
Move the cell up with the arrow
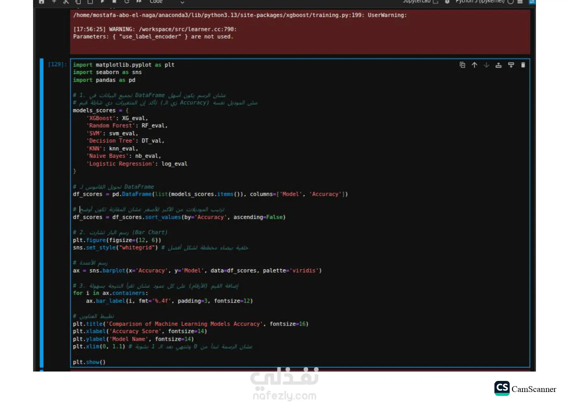point(474,65)
